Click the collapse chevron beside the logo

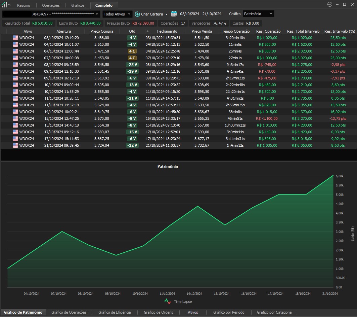pos(9,5)
